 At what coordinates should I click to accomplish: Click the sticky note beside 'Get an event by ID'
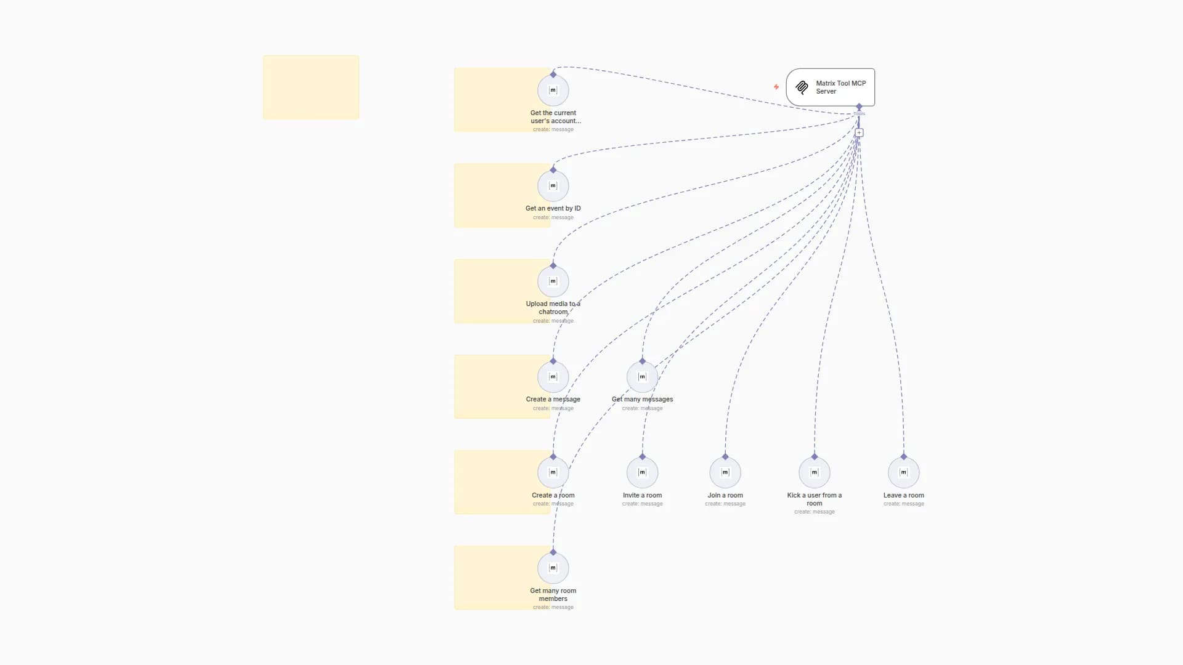click(493, 196)
